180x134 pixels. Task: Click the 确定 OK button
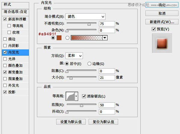coord(162,5)
